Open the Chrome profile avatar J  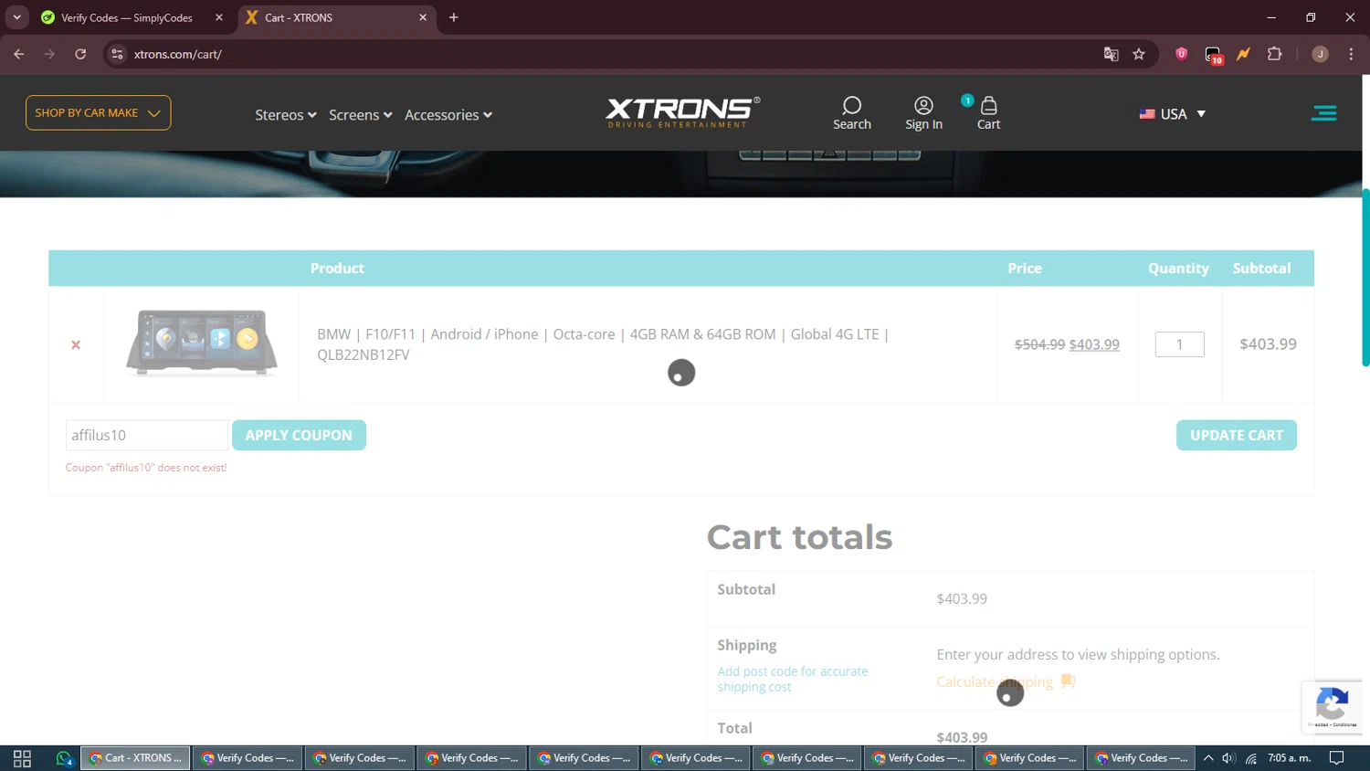point(1320,54)
